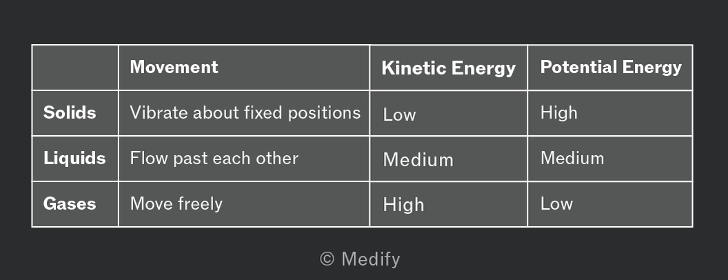Select the Kinetic Energy column header
The height and width of the screenshot is (280, 728).
click(449, 68)
